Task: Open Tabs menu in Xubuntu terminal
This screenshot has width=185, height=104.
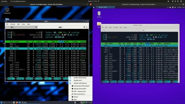Action: coord(121,27)
